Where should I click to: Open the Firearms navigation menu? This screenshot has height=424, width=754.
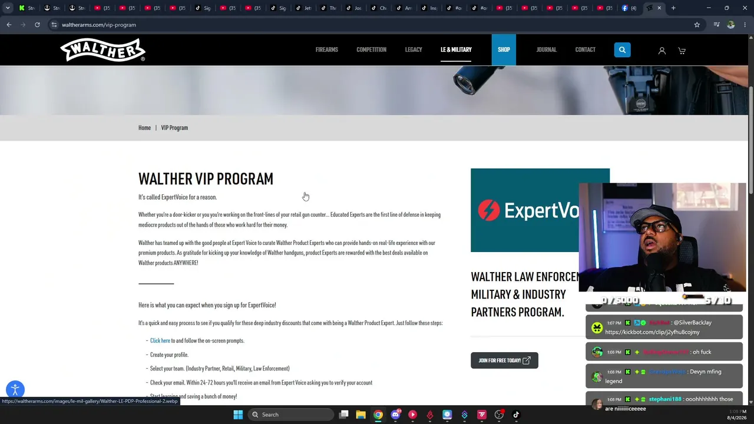pos(326,49)
